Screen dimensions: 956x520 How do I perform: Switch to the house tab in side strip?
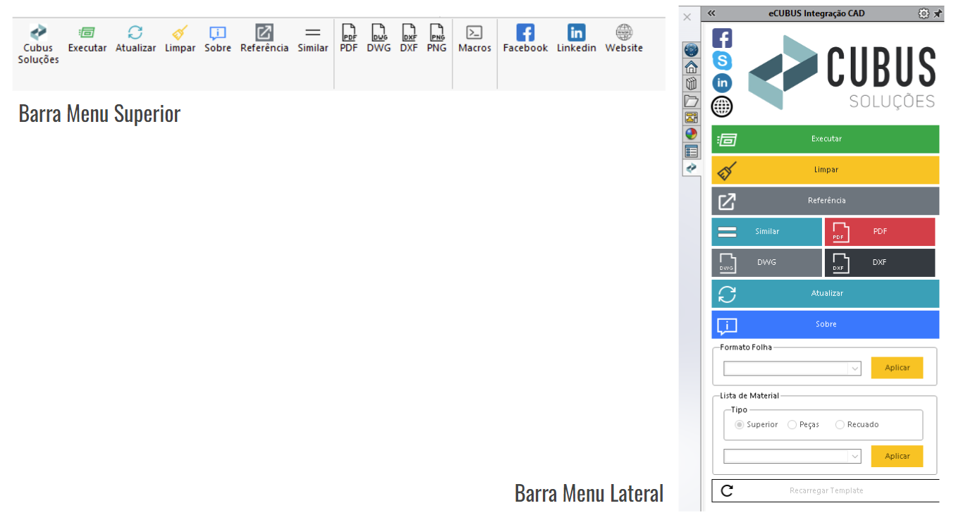pyautogui.click(x=692, y=67)
